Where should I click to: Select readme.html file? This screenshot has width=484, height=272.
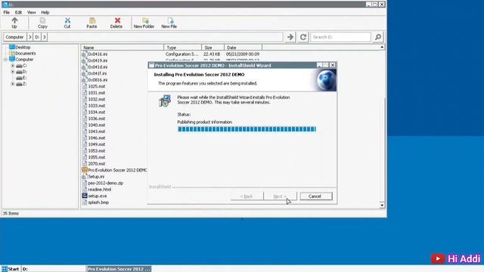pyautogui.click(x=97, y=190)
